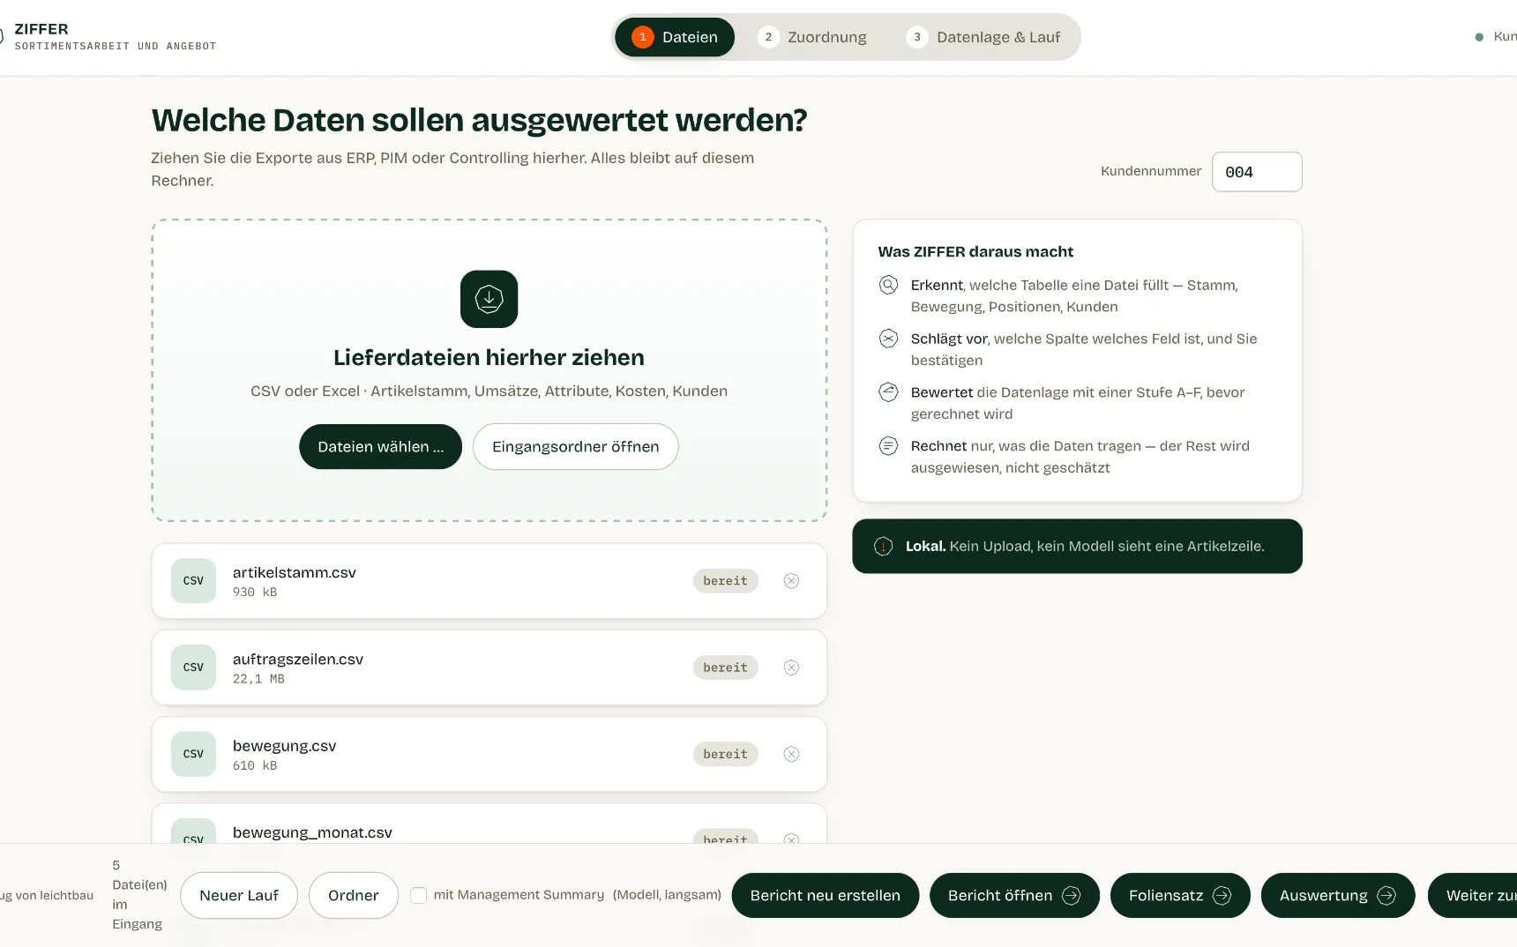
Task: Remove artikelstamm.csv from the list
Action: (x=791, y=581)
